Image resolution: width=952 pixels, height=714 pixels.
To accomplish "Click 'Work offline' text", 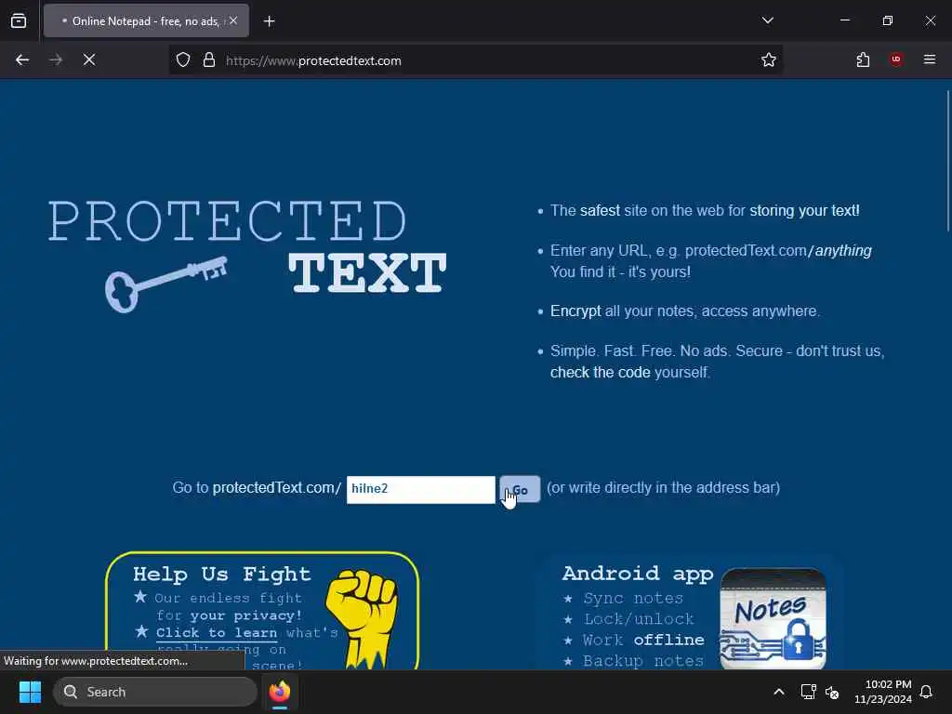I will (643, 640).
